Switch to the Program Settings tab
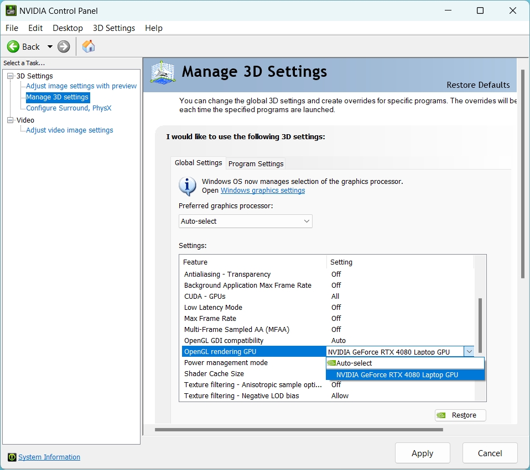The width and height of the screenshot is (530, 470). click(x=256, y=163)
